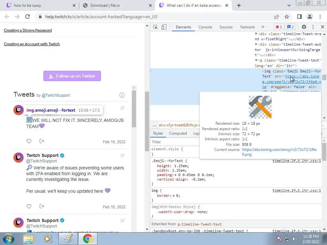
Task: Open the taskbar clock showing 11:38 PM
Action: pos(311,239)
